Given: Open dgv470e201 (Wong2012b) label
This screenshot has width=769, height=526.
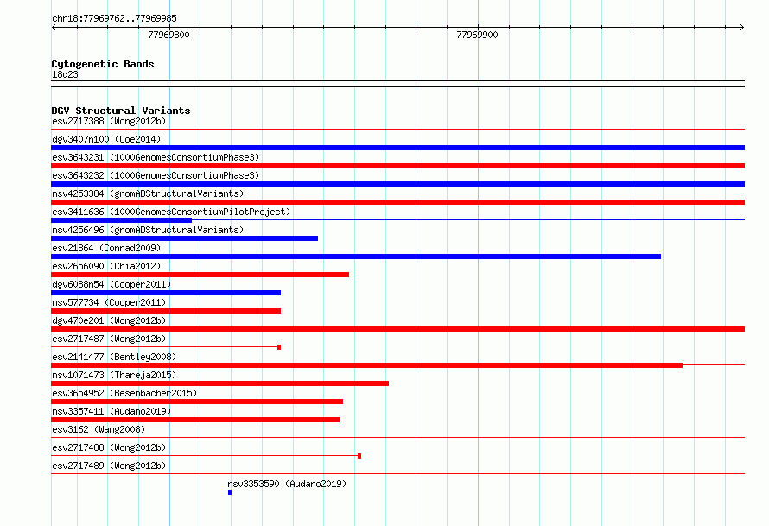Looking at the screenshot, I should coord(109,320).
